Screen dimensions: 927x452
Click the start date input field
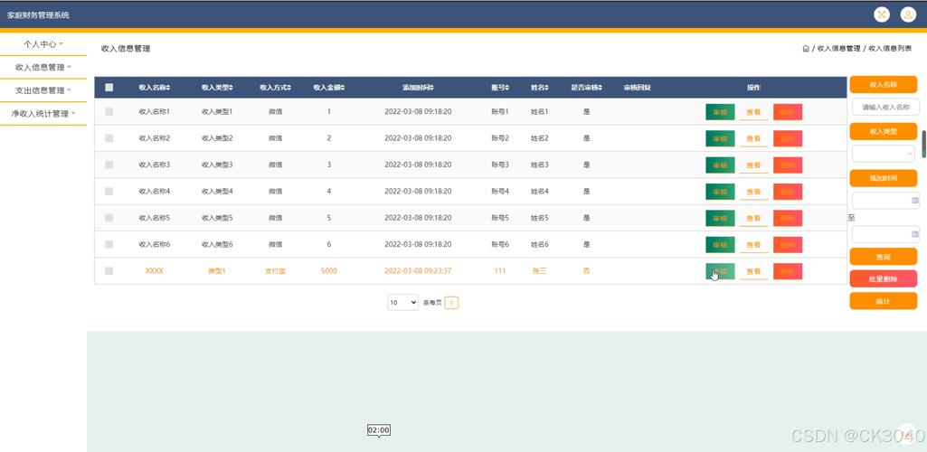[x=885, y=201]
